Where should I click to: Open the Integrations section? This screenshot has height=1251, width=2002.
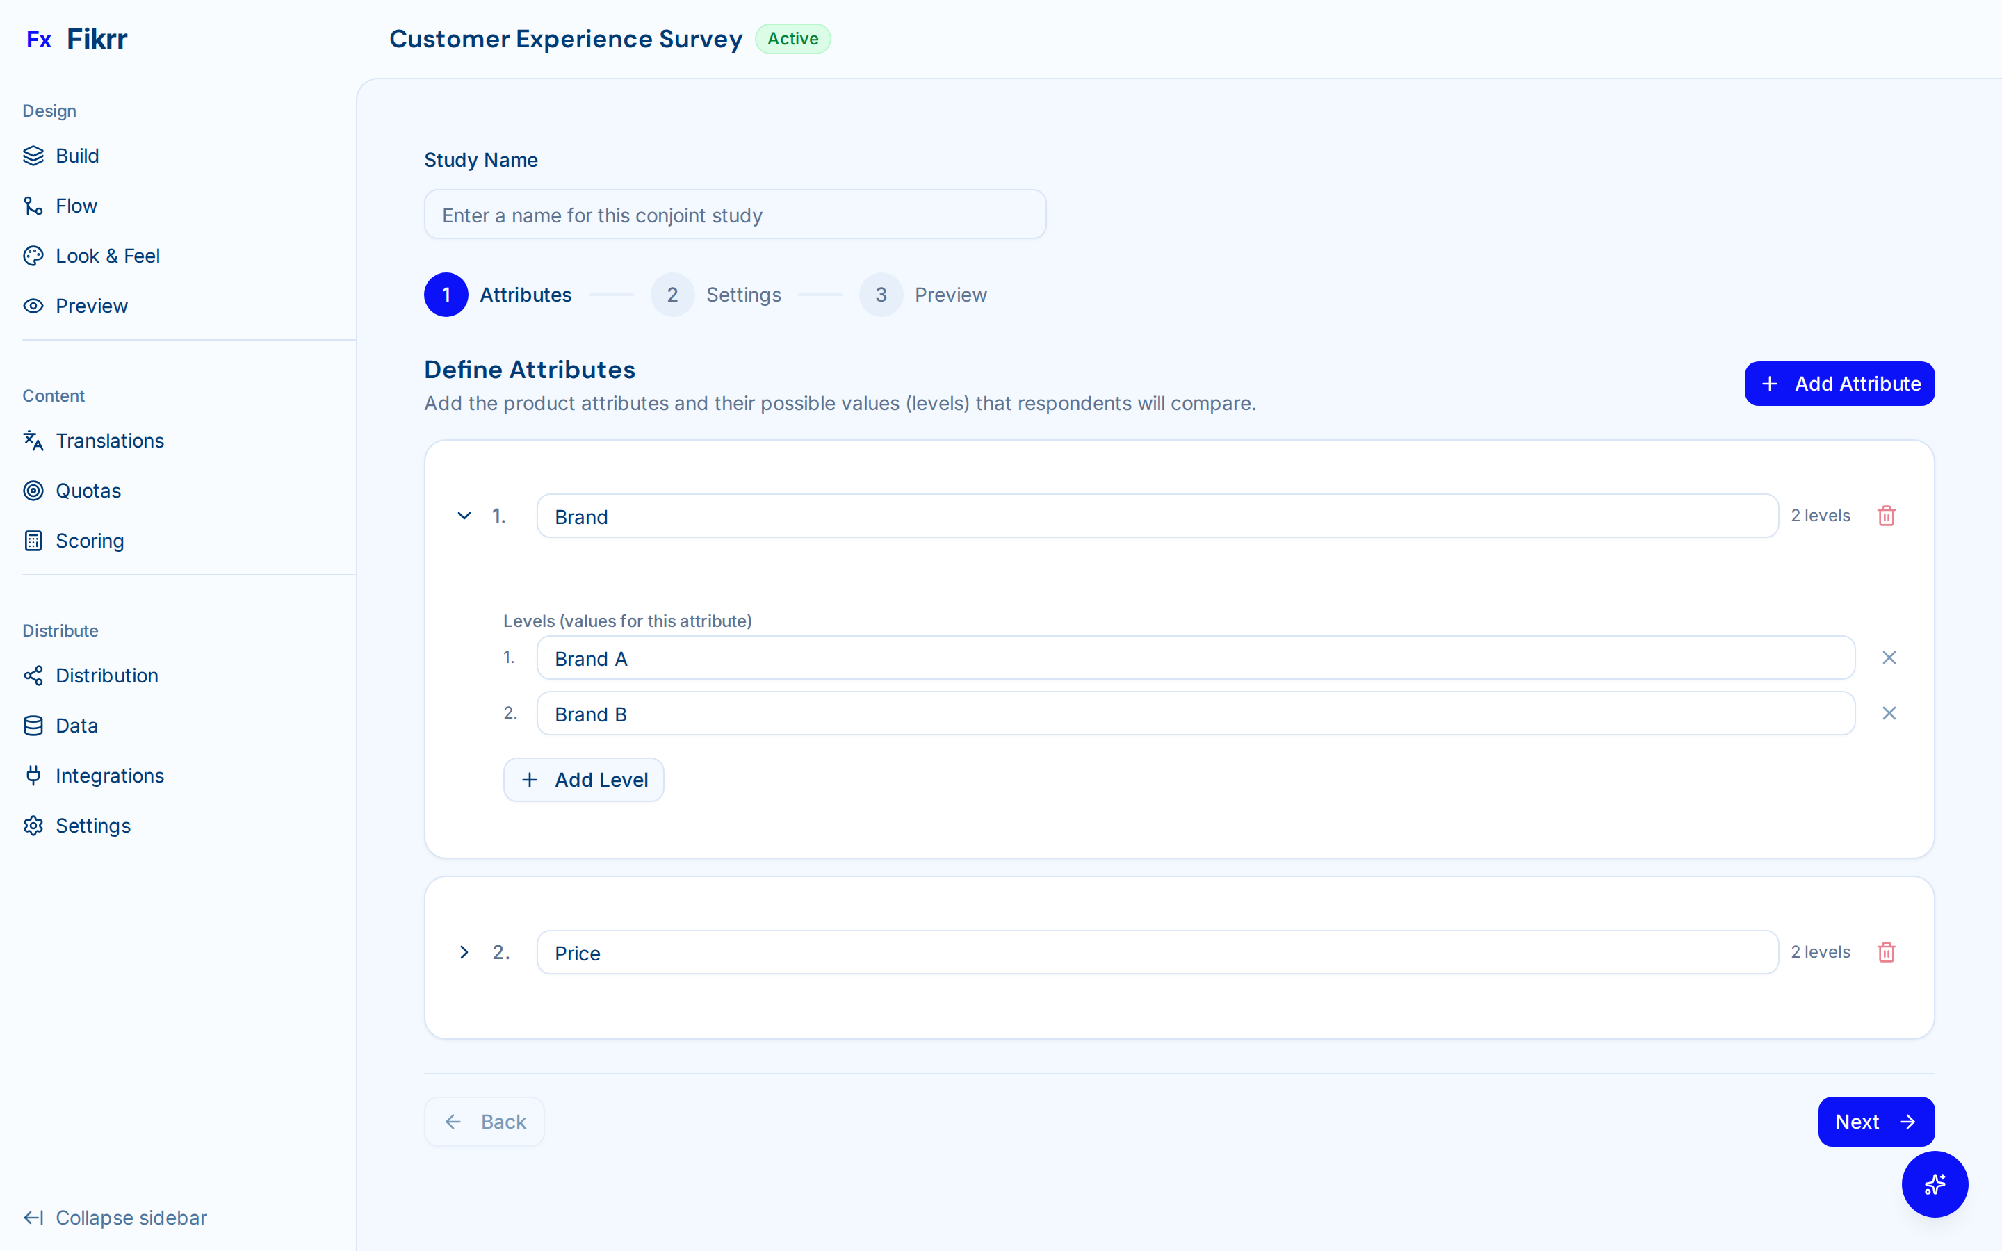click(110, 775)
